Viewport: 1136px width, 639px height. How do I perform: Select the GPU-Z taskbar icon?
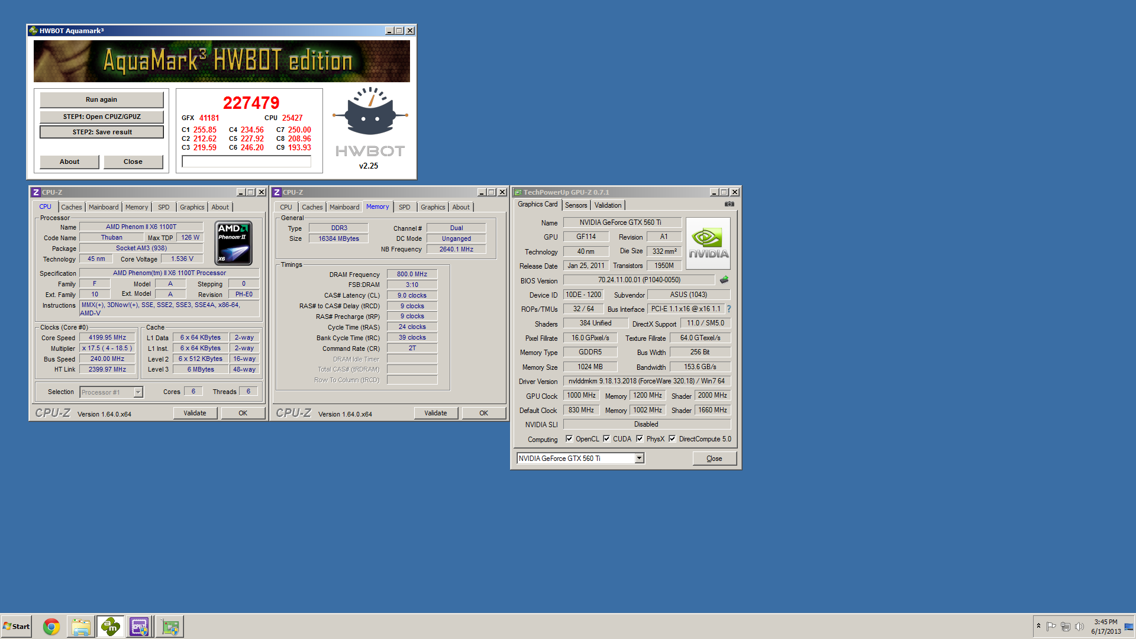170,627
